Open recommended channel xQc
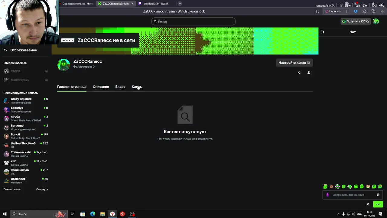387x218 pixels. [x=26, y=163]
